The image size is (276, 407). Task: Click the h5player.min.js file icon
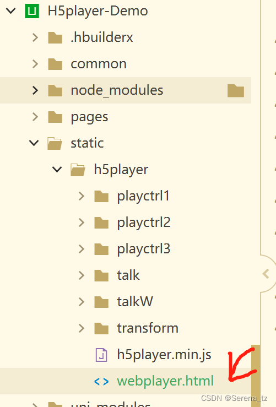[101, 355]
